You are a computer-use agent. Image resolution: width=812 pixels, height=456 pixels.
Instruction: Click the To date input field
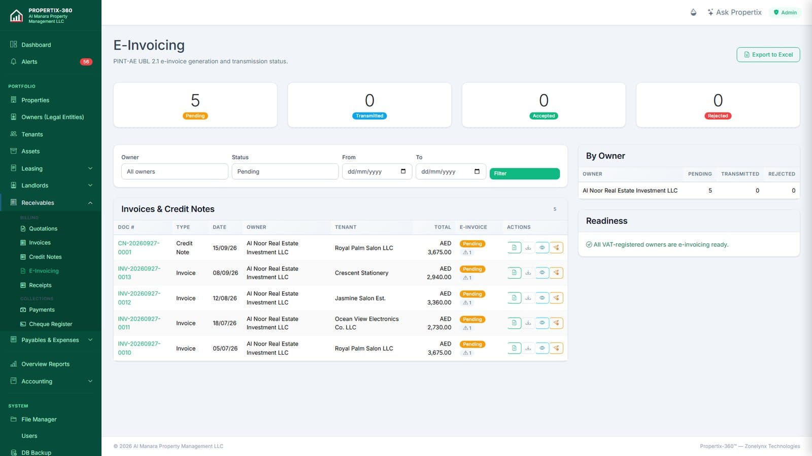[x=451, y=171]
